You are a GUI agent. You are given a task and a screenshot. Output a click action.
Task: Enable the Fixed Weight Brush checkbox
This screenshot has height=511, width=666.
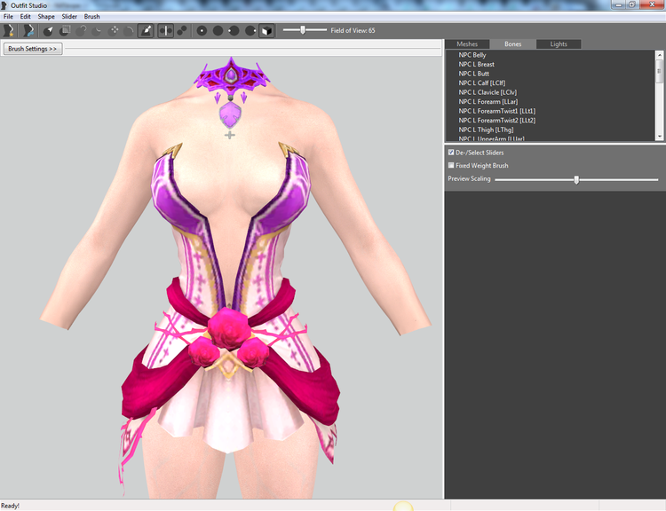(451, 165)
